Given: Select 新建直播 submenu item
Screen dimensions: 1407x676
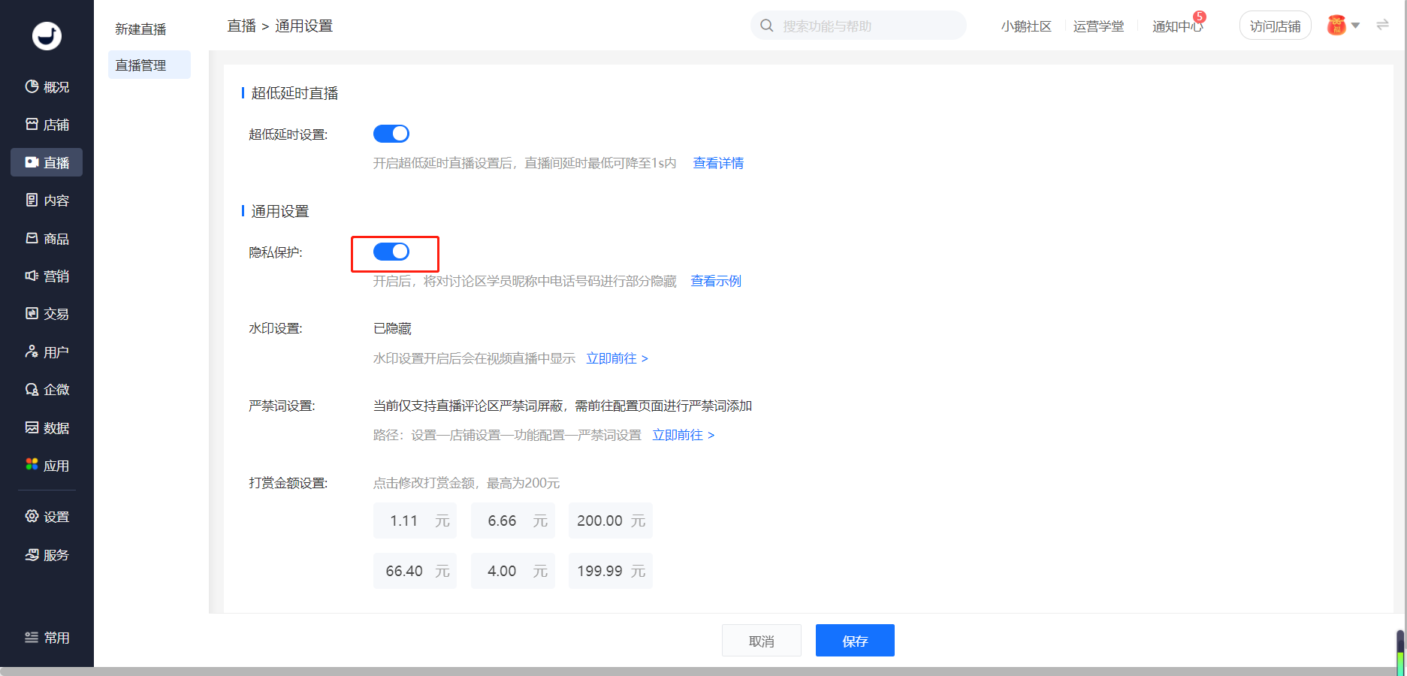Looking at the screenshot, I should coord(140,29).
